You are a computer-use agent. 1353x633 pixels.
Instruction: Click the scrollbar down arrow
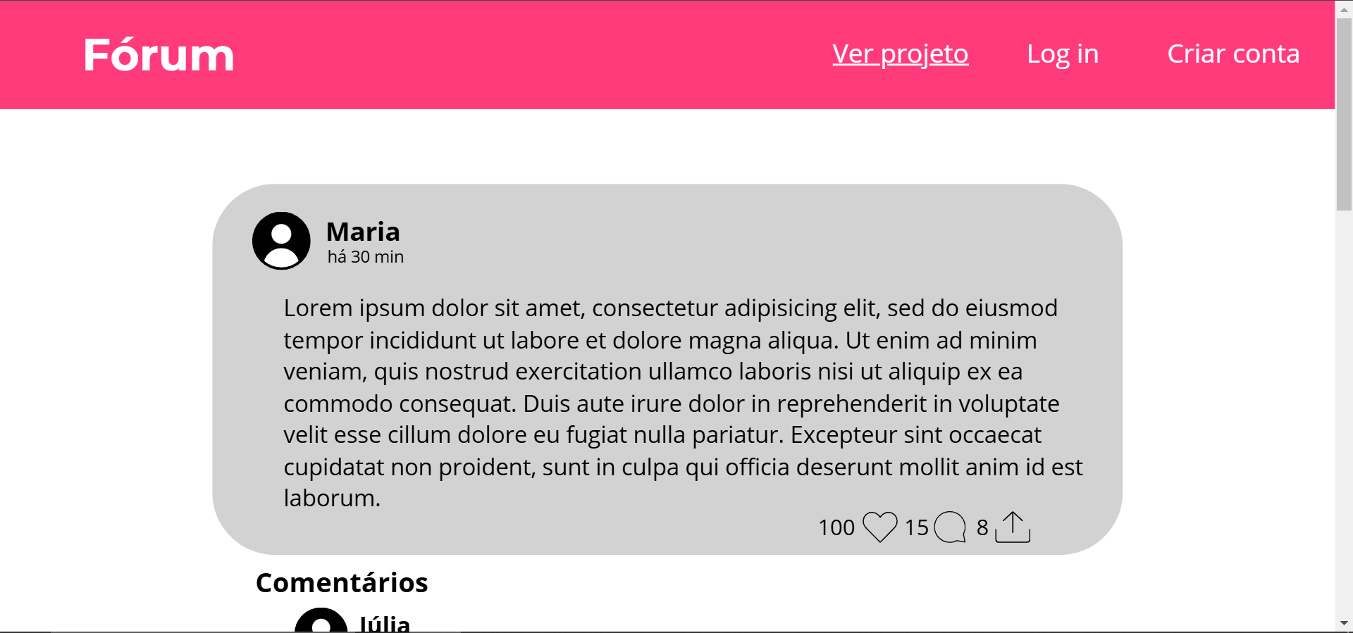coord(1344,623)
